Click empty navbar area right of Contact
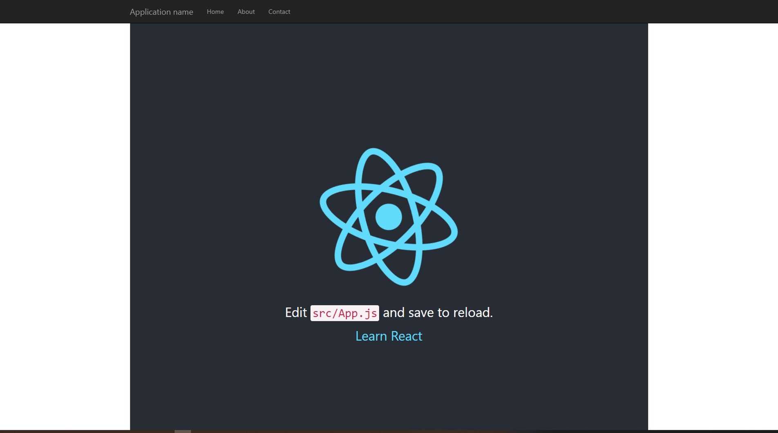 coord(490,12)
